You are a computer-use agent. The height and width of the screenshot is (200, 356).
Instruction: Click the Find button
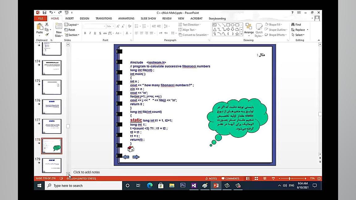coord(296,24)
